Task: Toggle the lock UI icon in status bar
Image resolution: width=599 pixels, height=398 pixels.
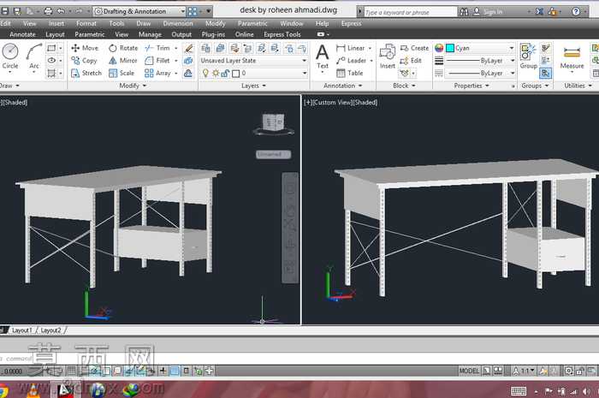Action: tap(580, 371)
